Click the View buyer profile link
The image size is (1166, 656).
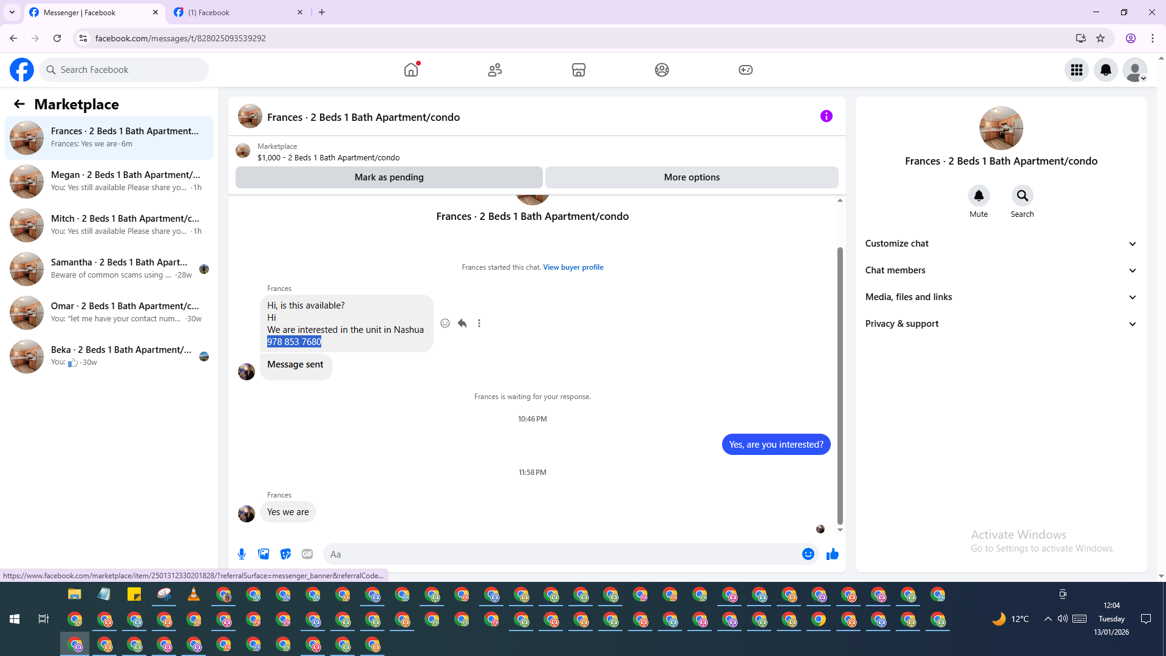click(x=573, y=267)
